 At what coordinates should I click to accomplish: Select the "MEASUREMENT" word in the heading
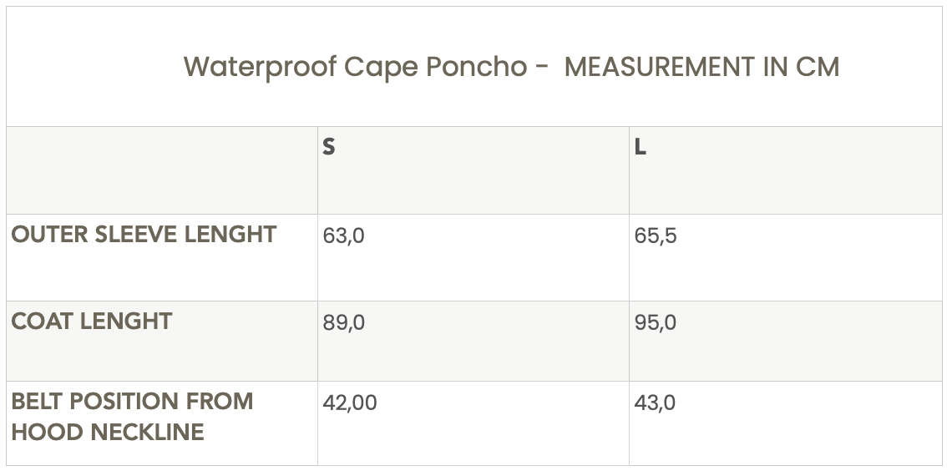coord(660,67)
